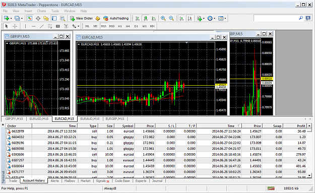
Task: Open the New Chart dropdown arrow
Action: point(11,19)
